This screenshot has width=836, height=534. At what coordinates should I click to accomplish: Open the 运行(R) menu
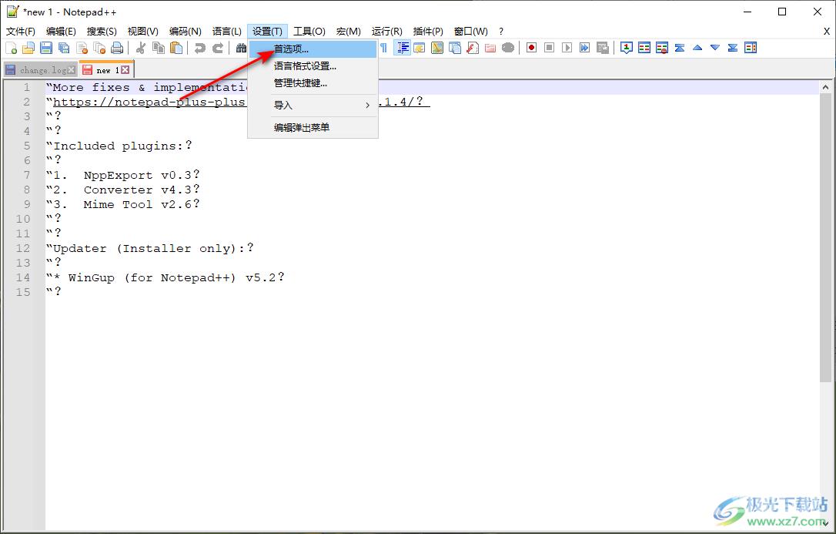pyautogui.click(x=387, y=32)
